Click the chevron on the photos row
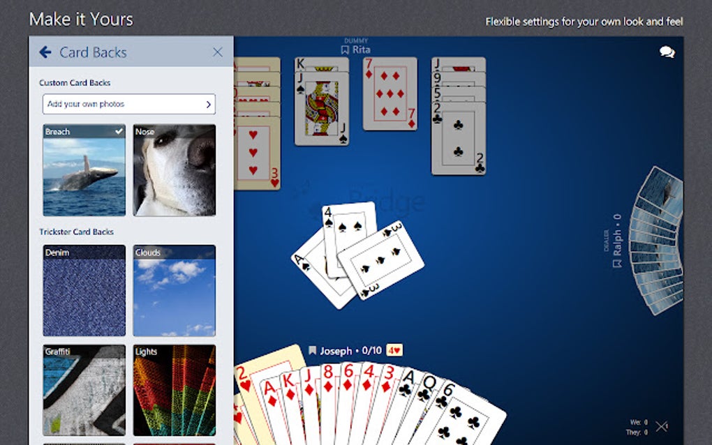712x445 pixels. 208,104
